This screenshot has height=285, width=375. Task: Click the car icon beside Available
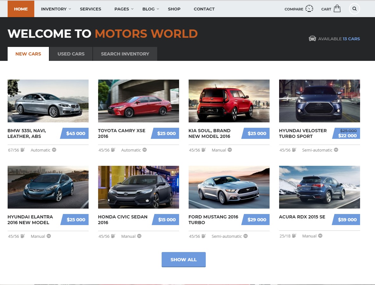point(312,38)
